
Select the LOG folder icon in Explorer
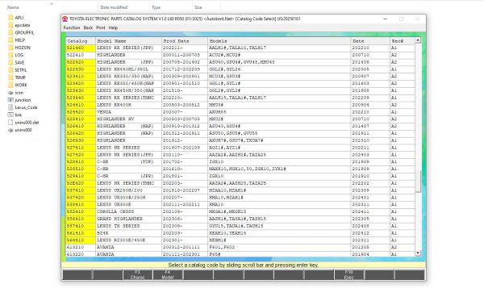[x=10, y=55]
